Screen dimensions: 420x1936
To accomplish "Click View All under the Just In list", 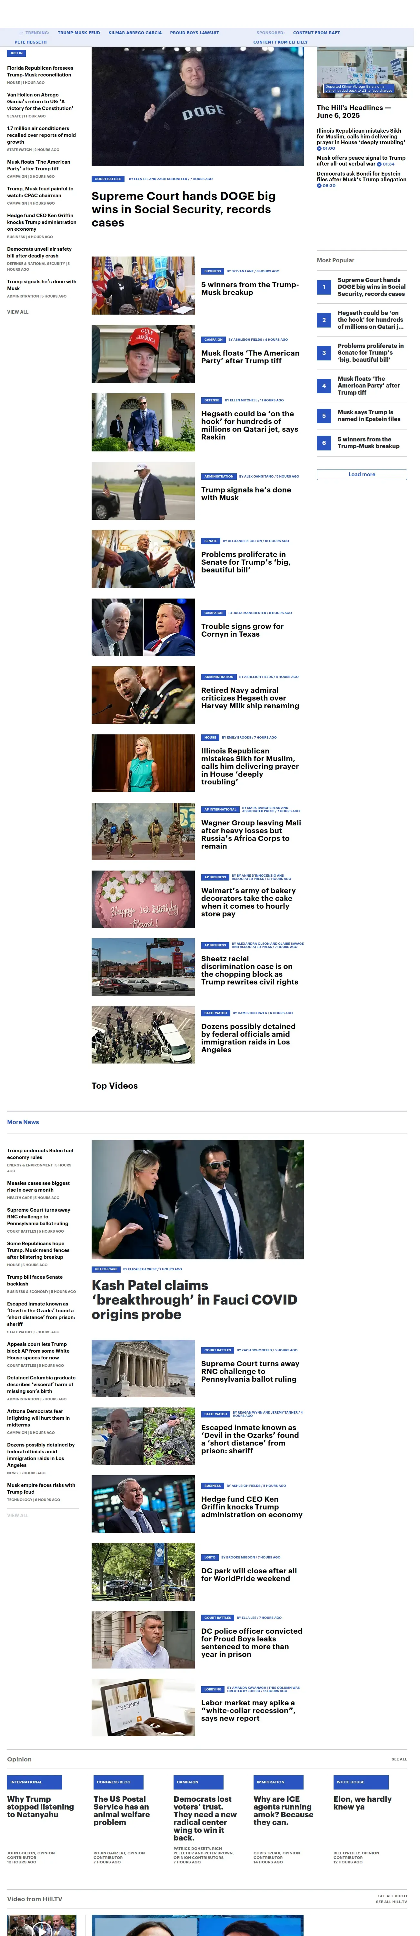I will tap(18, 312).
